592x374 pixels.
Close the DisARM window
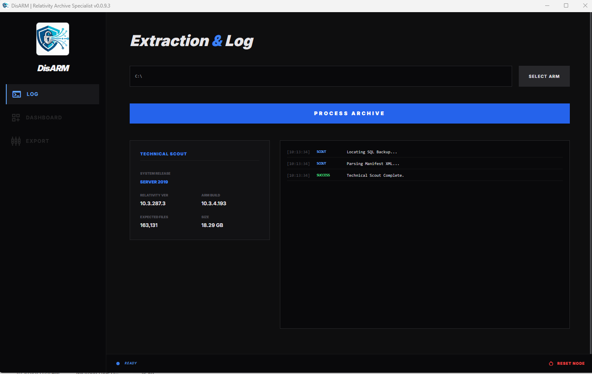[x=585, y=6]
